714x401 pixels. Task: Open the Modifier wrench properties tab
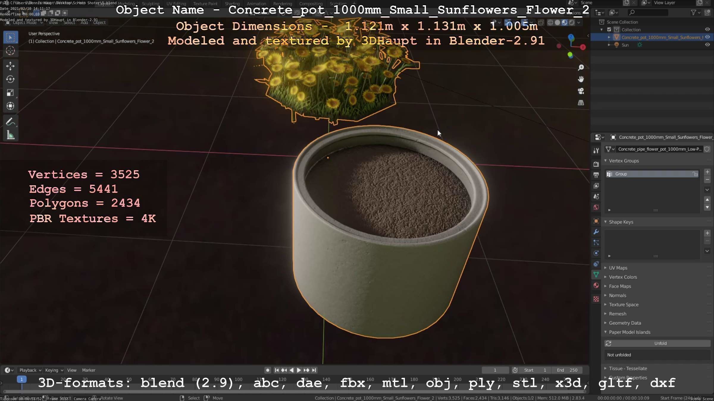[x=596, y=232]
